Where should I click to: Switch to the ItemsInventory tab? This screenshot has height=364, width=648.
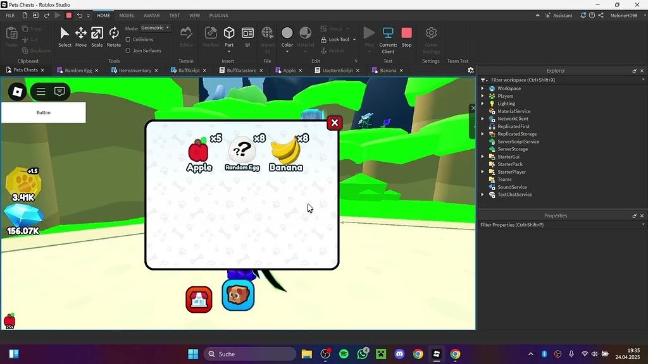click(x=135, y=71)
